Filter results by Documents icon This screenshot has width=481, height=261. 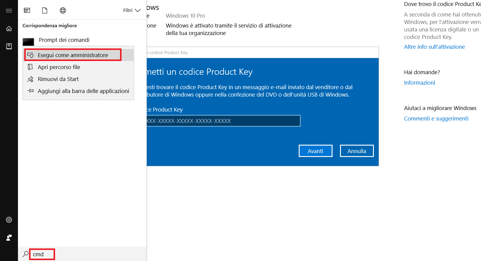click(x=45, y=10)
